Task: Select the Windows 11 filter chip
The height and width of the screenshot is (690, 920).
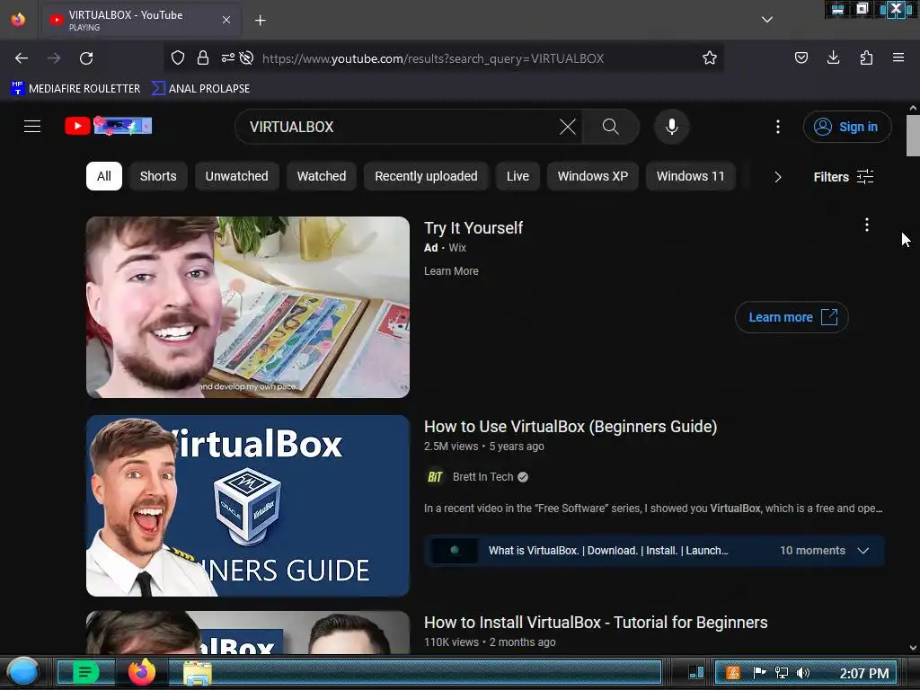Action: 690,176
